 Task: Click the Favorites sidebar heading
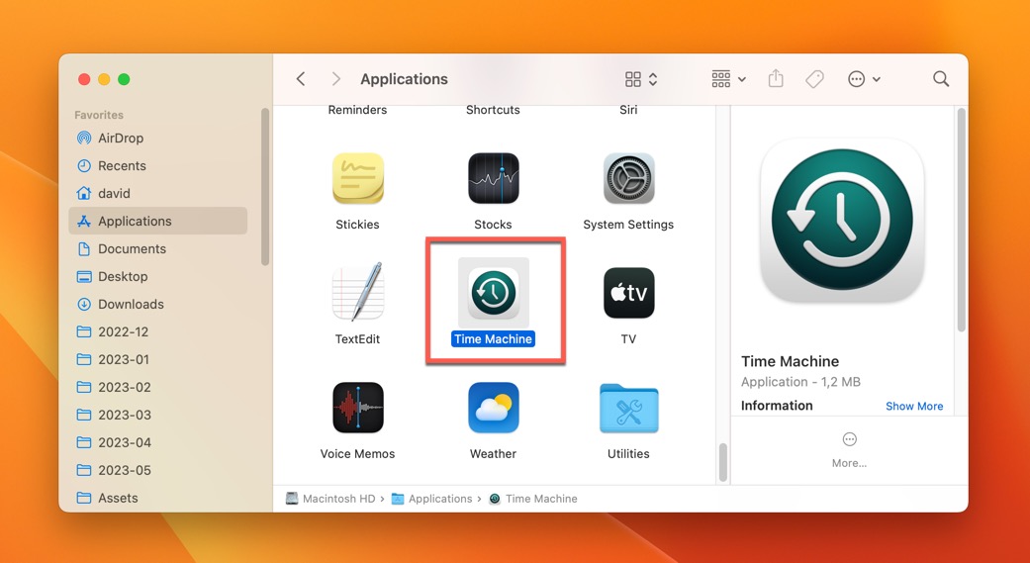(99, 115)
